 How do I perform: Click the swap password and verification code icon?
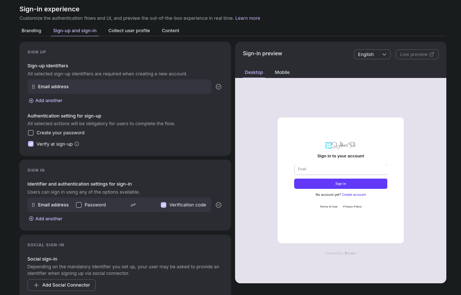pyautogui.click(x=133, y=205)
